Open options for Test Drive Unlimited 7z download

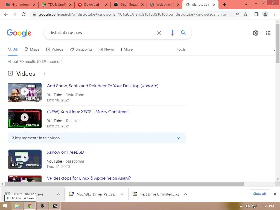pos(186,194)
